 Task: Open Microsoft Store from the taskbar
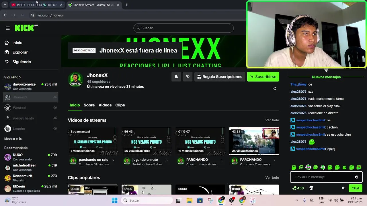click(x=200, y=201)
